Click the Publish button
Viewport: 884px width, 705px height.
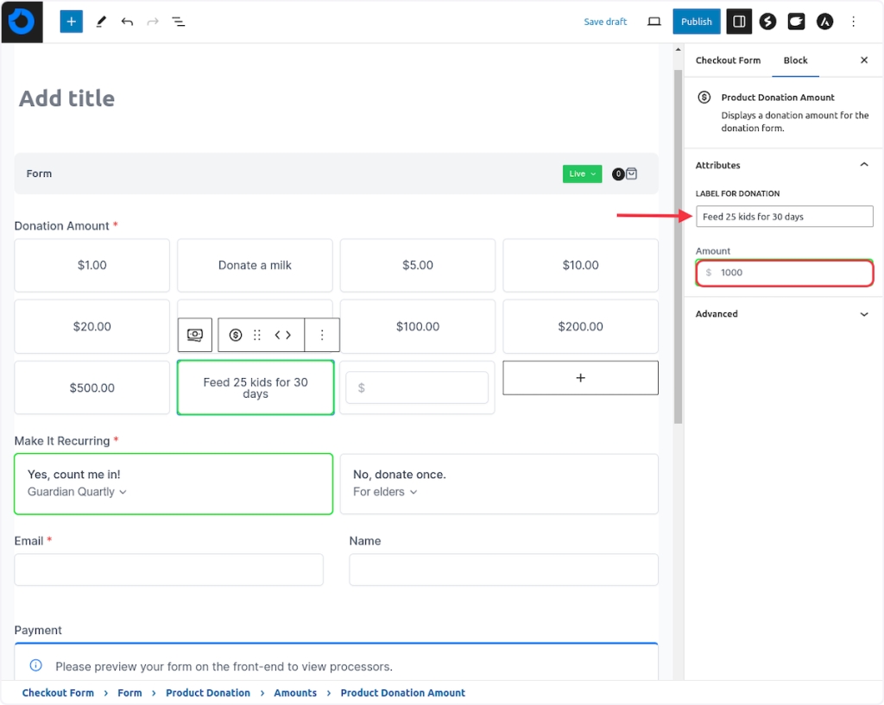coord(696,22)
